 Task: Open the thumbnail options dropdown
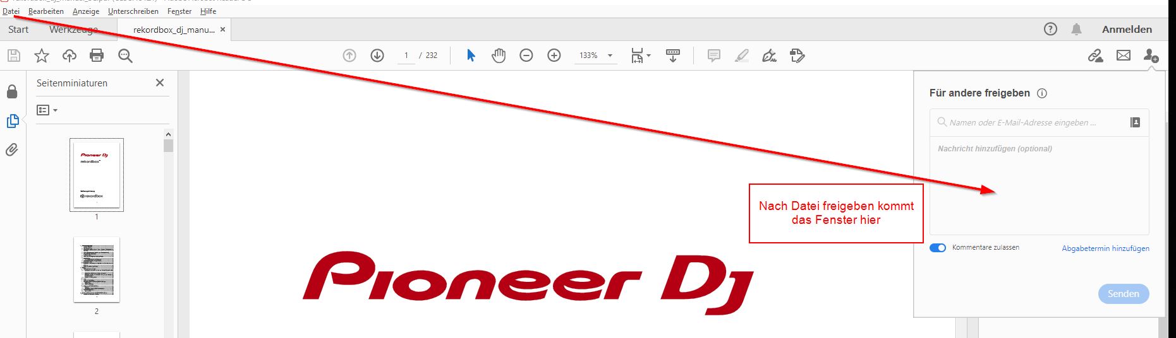pos(47,110)
